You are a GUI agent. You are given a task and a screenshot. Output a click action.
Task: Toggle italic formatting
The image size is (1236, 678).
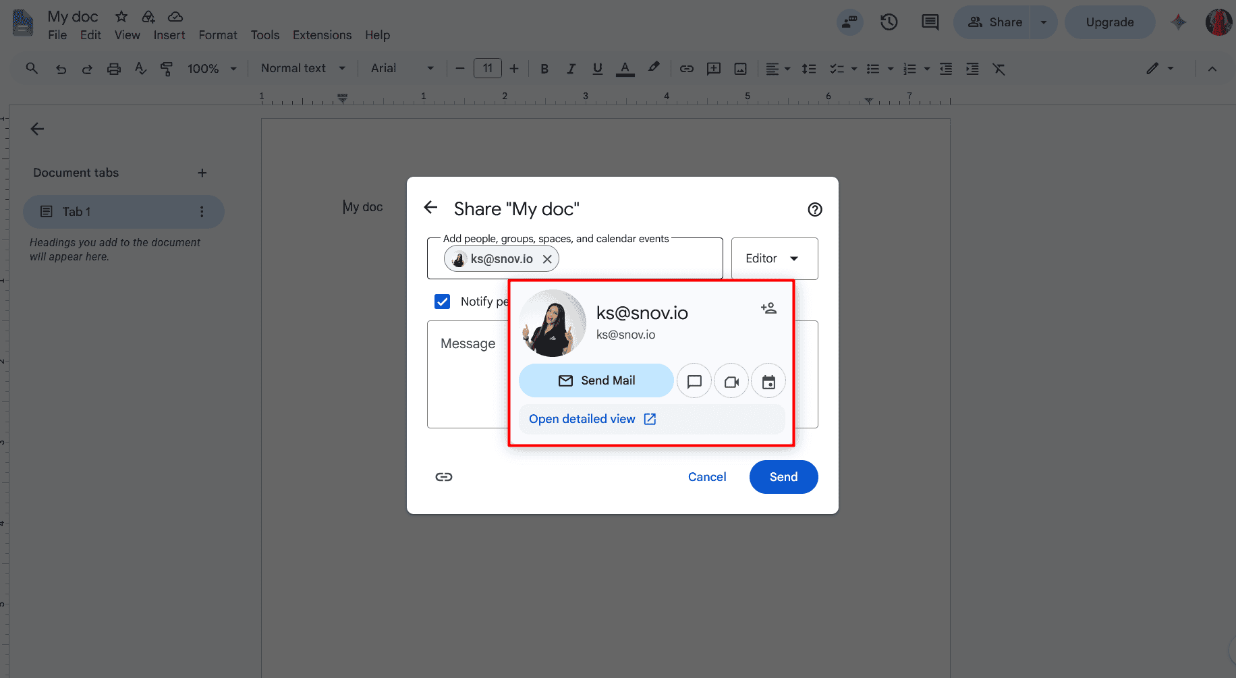click(x=571, y=68)
